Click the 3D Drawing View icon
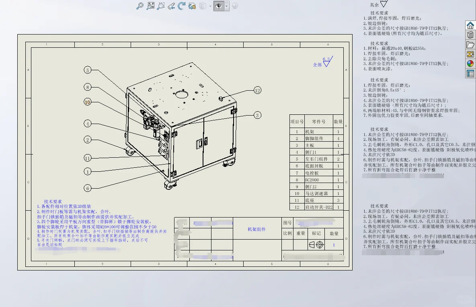This screenshot has height=307, width=476. [x=192, y=6]
